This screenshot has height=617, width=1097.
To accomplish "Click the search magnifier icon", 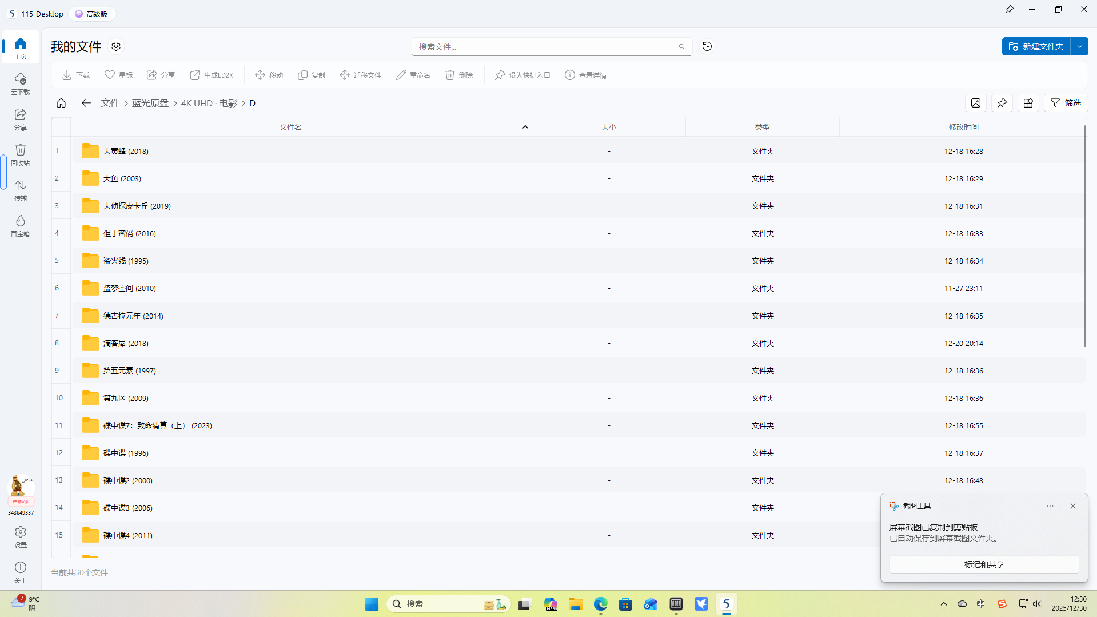I will [x=681, y=47].
